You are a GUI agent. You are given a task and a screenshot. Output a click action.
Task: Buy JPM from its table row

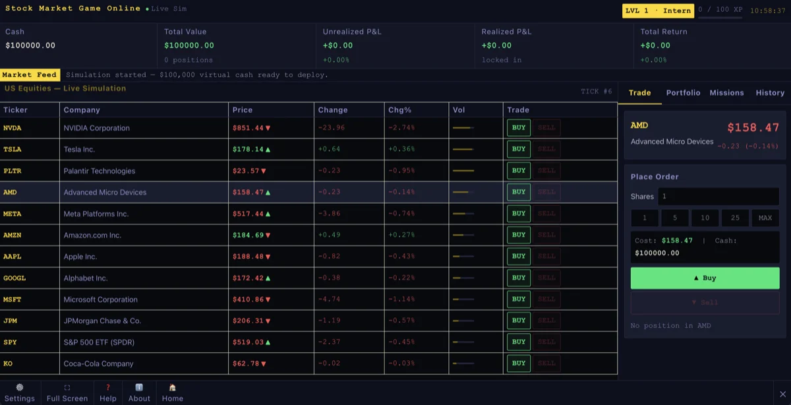click(519, 321)
